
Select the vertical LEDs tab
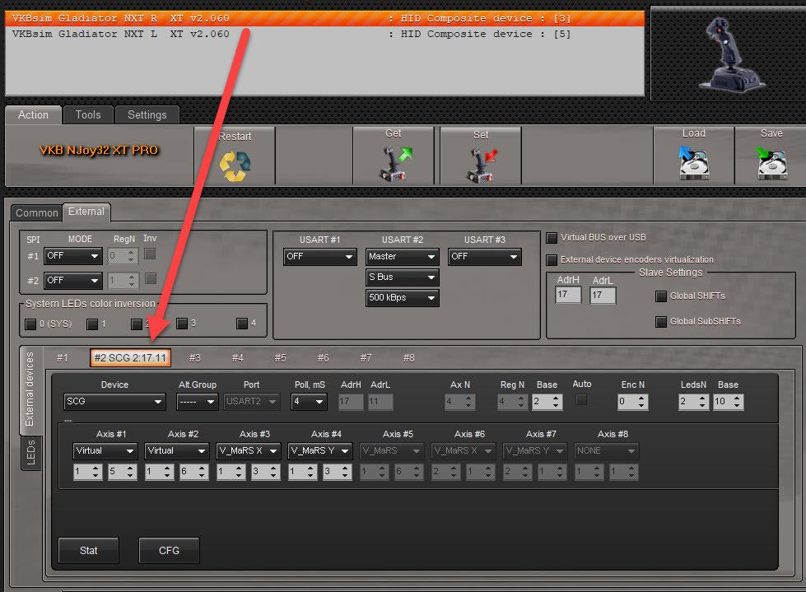pyautogui.click(x=30, y=452)
